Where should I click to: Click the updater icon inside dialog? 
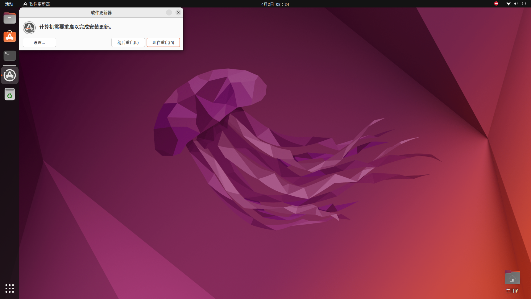[x=29, y=27]
